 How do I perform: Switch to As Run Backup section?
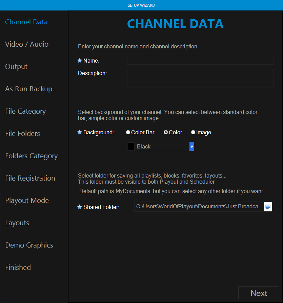[29, 89]
